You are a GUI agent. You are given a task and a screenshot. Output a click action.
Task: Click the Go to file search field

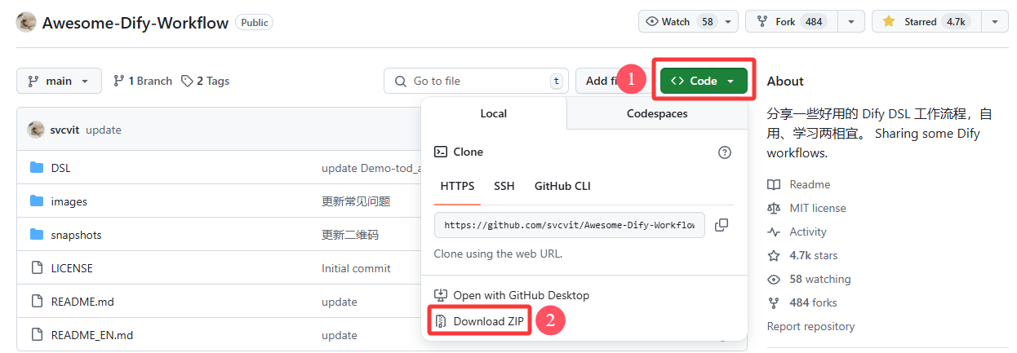tap(476, 81)
